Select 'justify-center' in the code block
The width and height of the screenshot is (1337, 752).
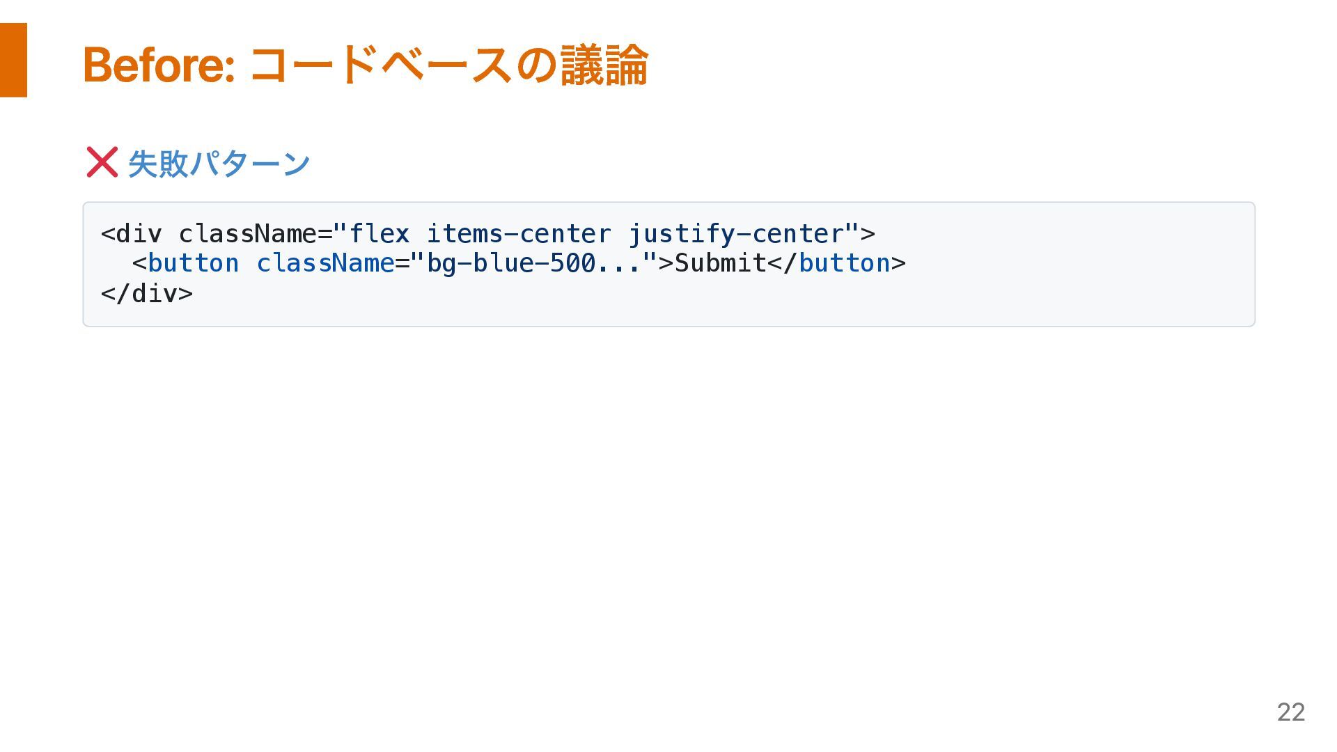(736, 234)
